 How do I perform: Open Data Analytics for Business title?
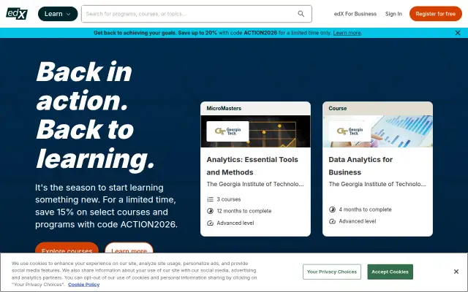361,166
